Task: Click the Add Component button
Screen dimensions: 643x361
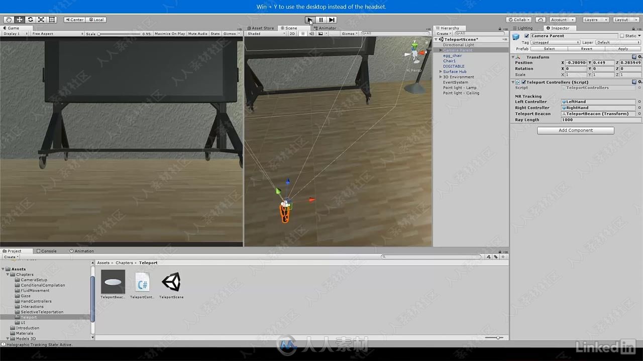Action: tap(576, 130)
